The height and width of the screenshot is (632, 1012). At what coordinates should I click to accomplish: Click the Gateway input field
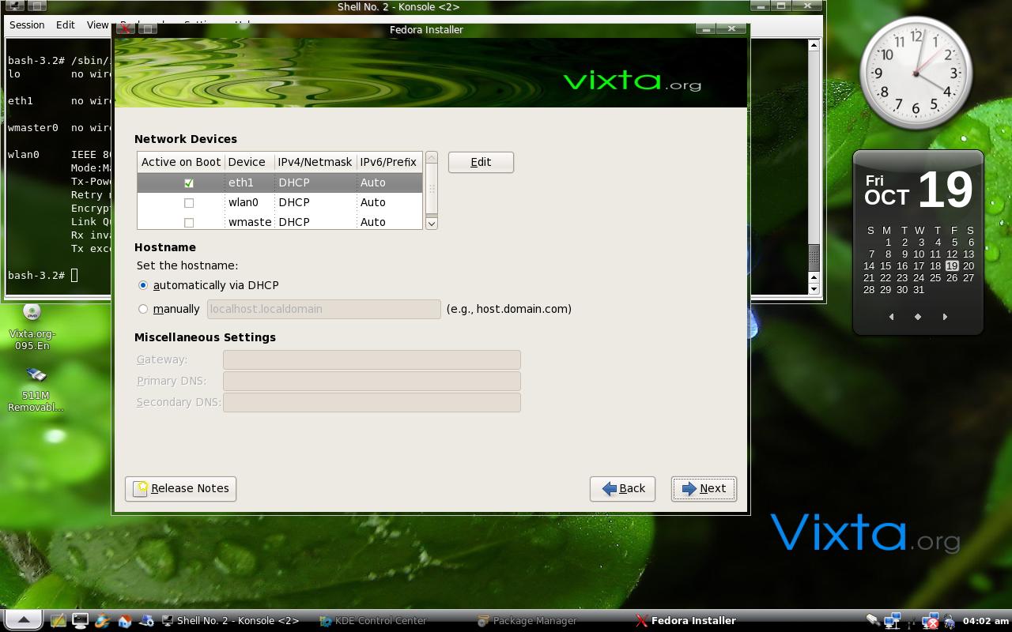(372, 359)
